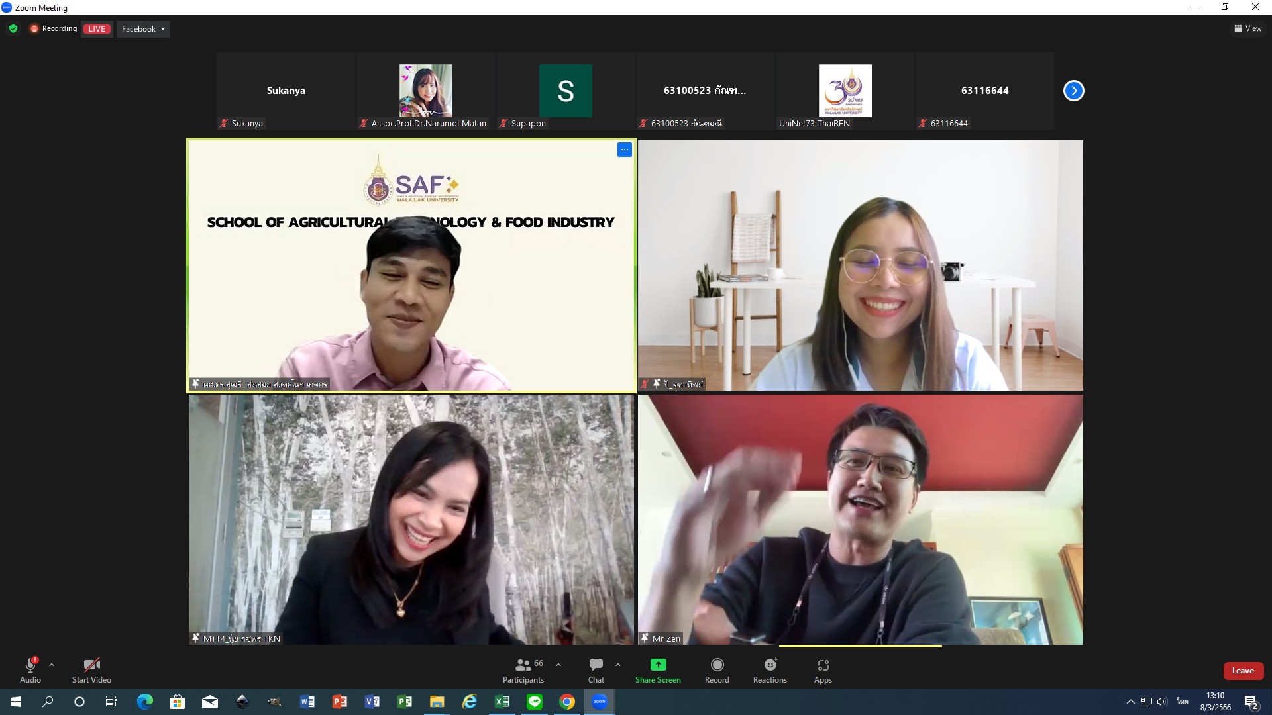The image size is (1272, 715).
Task: Click the green encryption shield icon
Action: 13,28
